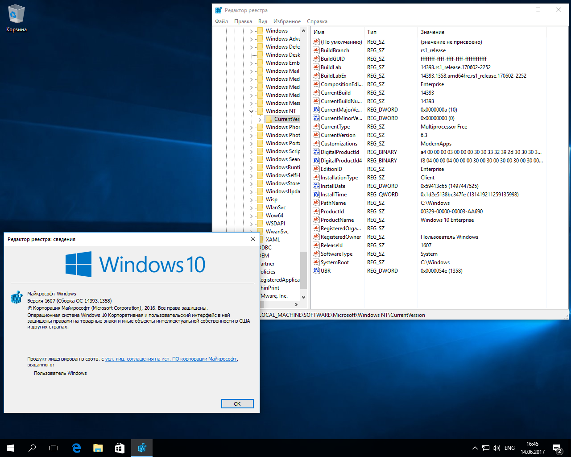This screenshot has height=457, width=571.
Task: Click the network tray icon
Action: click(486, 448)
